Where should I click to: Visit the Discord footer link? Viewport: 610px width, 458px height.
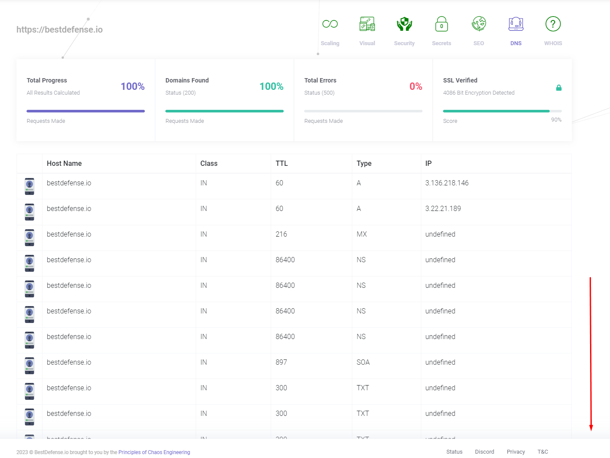click(484, 452)
